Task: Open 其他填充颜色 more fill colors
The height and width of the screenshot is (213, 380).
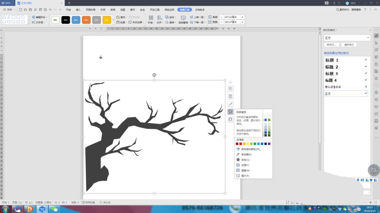Action: pos(251,149)
